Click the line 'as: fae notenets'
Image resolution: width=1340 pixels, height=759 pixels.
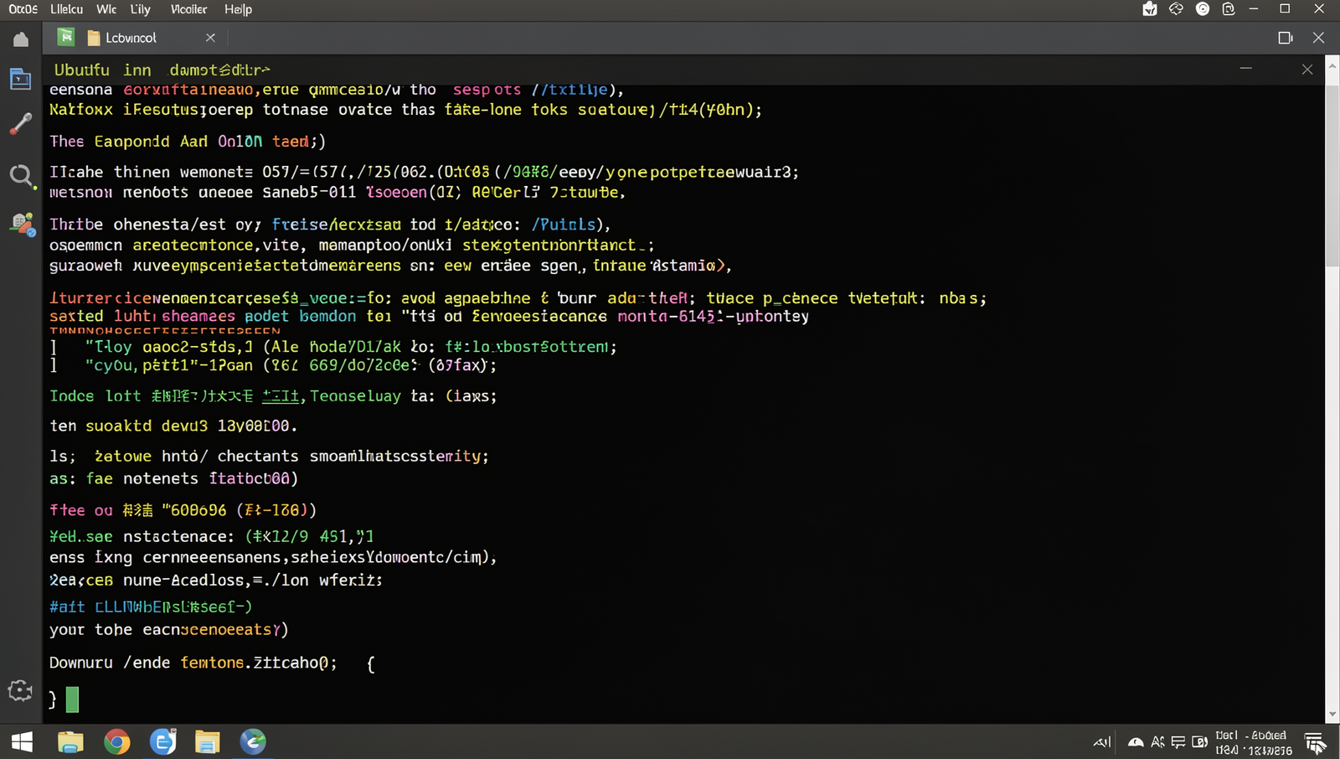(x=173, y=478)
